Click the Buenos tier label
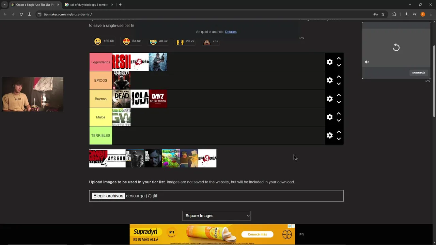This screenshot has height=245, width=436. [100, 99]
